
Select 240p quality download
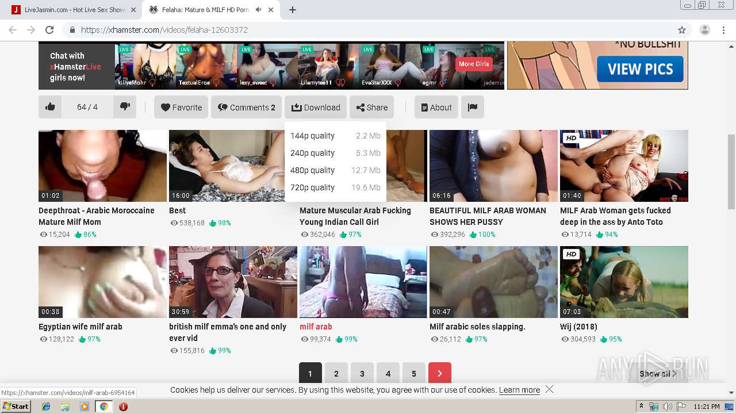pyautogui.click(x=335, y=153)
